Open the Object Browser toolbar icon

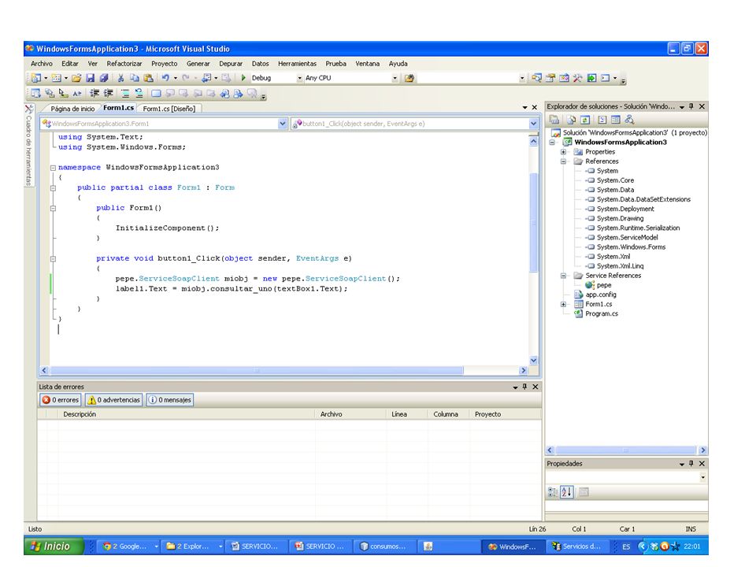[564, 78]
